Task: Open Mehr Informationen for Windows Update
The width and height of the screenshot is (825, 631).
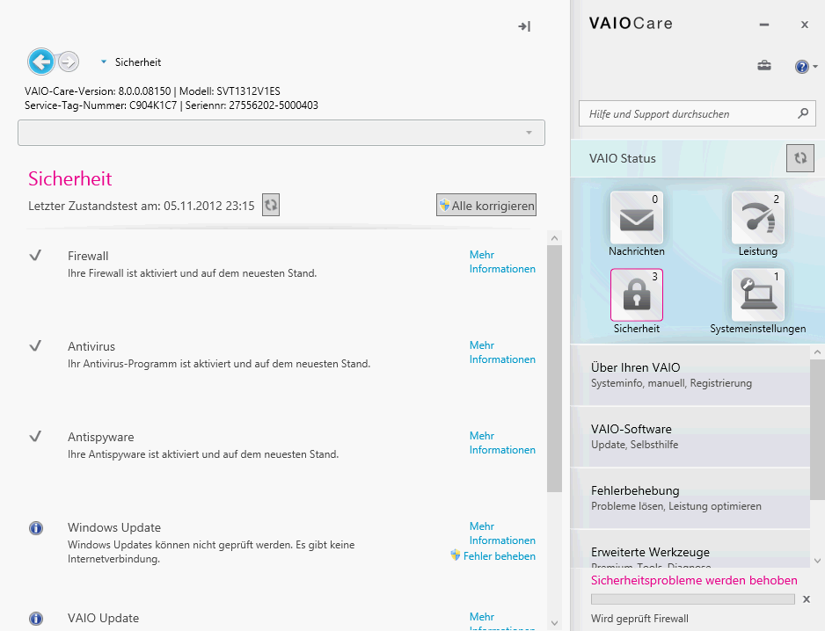Action: tap(502, 533)
